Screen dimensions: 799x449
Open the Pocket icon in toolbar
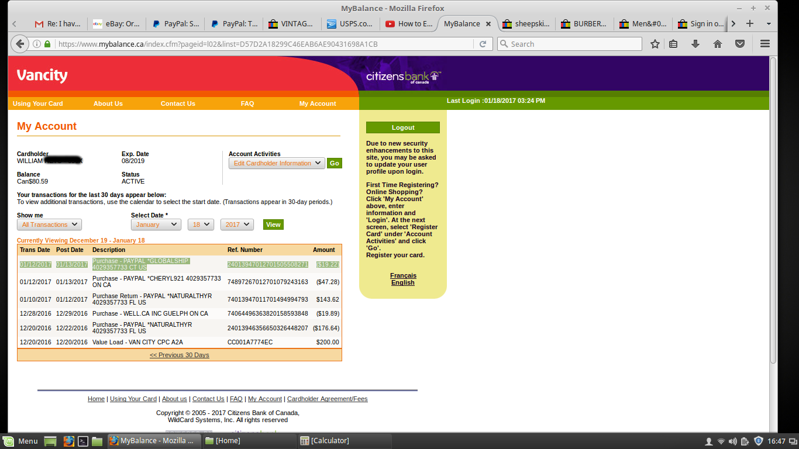[x=740, y=44]
